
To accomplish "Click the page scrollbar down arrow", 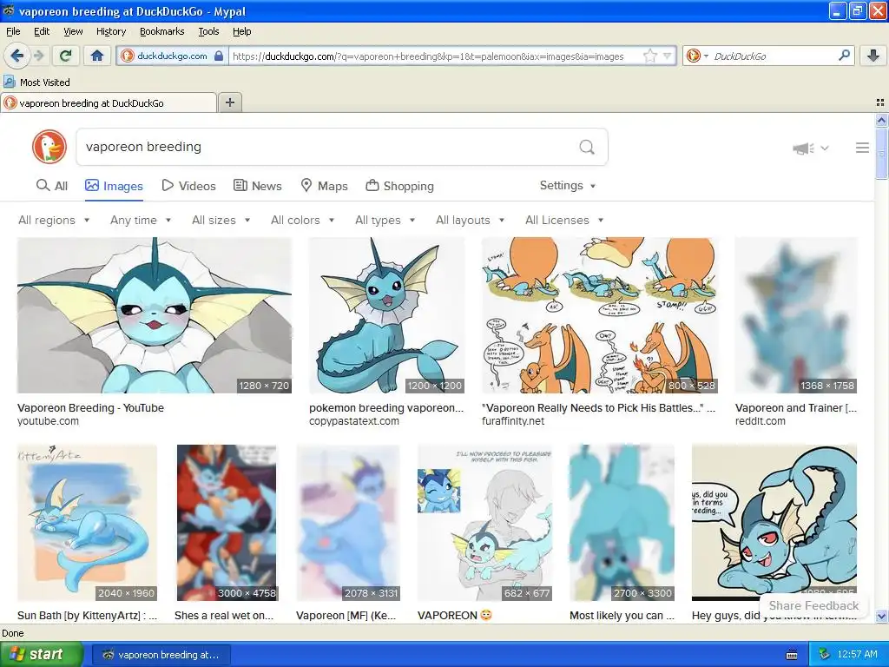I will (x=881, y=616).
